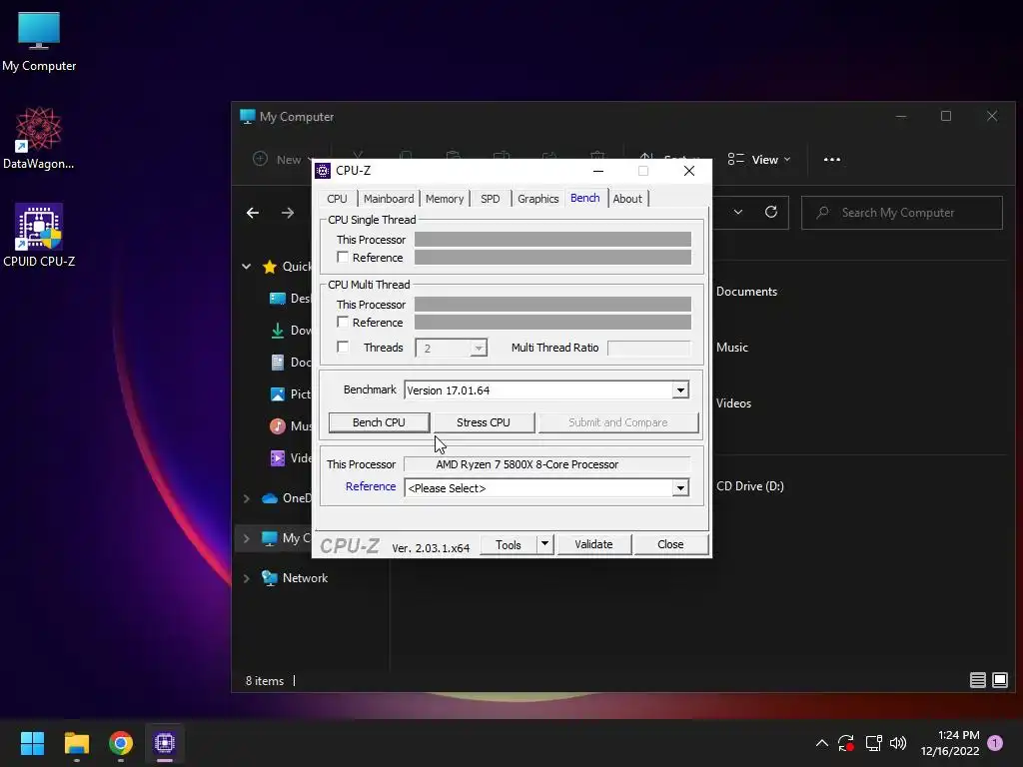Open Google Chrome from the taskbar
This screenshot has width=1023, height=767.
click(x=121, y=743)
